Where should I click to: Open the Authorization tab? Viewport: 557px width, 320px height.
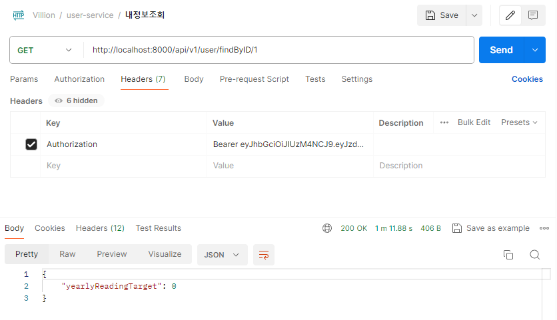pyautogui.click(x=79, y=79)
